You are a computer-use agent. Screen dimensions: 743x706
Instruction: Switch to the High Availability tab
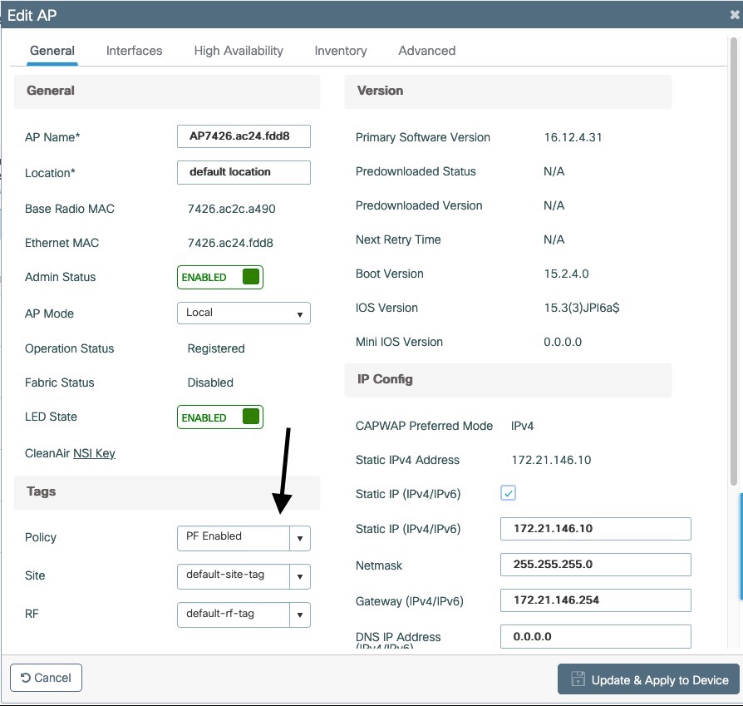click(238, 51)
